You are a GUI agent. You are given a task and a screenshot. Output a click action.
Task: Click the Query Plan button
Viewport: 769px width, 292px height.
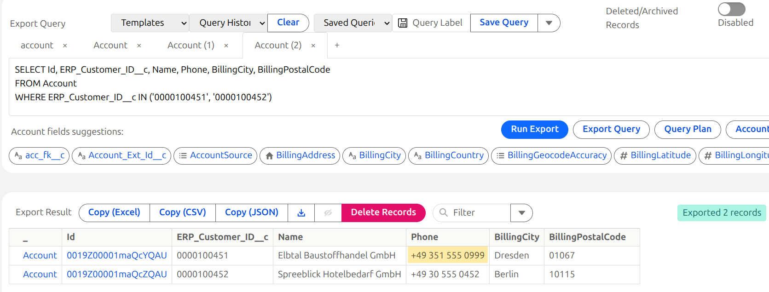(688, 129)
